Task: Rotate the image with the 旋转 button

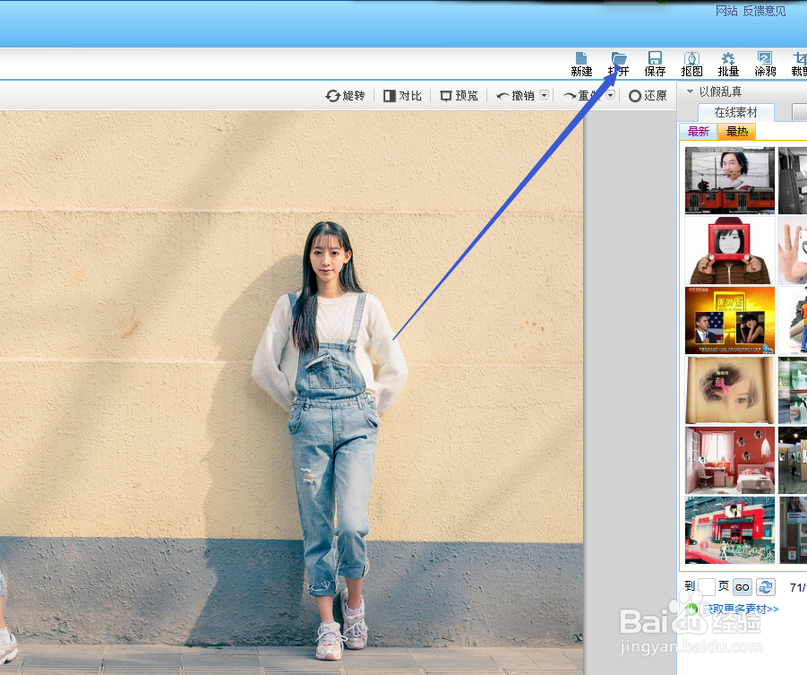Action: pos(346,96)
